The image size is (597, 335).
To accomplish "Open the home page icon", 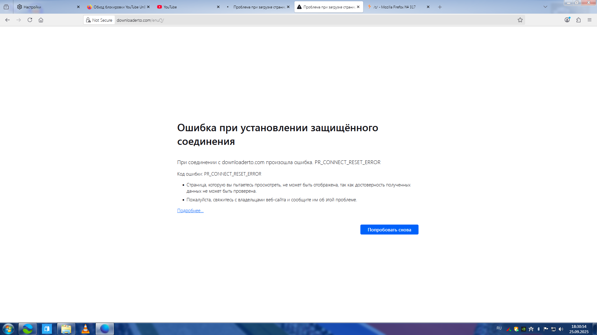I will (41, 20).
